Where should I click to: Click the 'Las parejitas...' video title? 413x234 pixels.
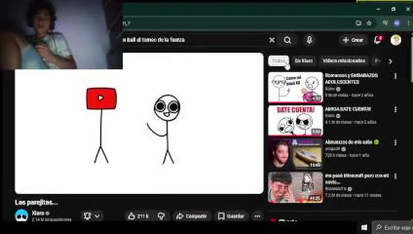[x=36, y=202]
